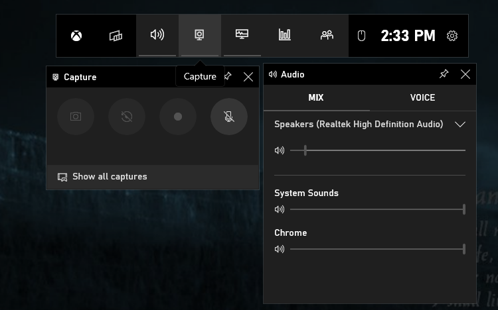This screenshot has width=498, height=310.
Task: Expand the Speakers output device dropdown
Action: 459,125
